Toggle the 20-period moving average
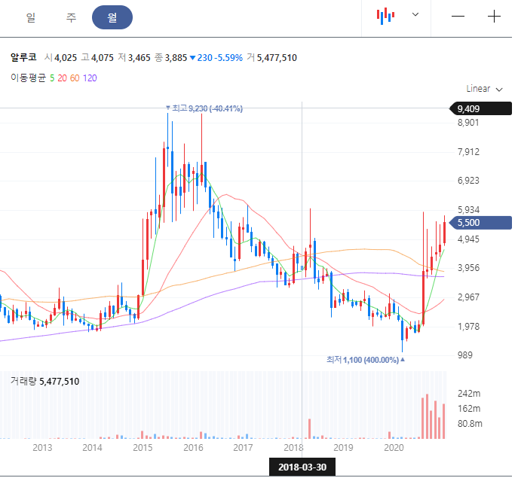Image resolution: width=518 pixels, height=478 pixels. pyautogui.click(x=62, y=78)
